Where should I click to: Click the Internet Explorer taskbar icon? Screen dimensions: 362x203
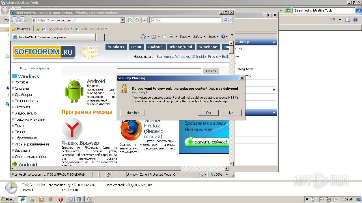click(22, 199)
